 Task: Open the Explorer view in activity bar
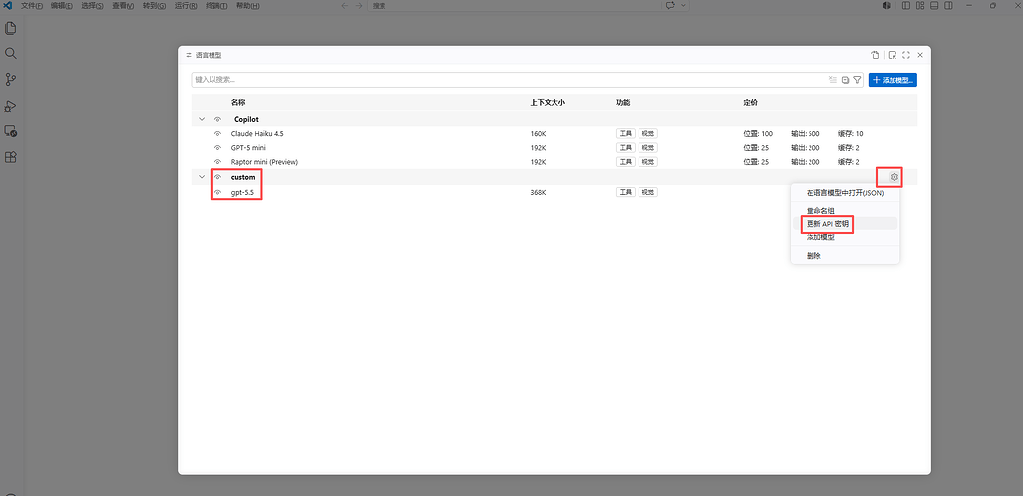[11, 28]
